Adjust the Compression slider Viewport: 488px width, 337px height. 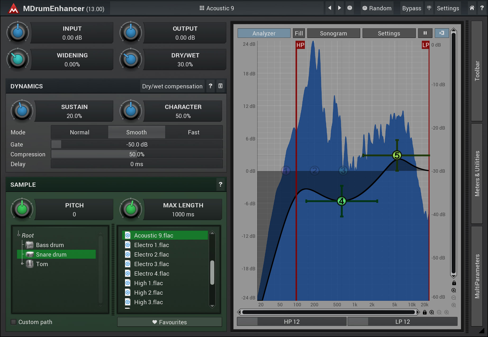pyautogui.click(x=137, y=154)
